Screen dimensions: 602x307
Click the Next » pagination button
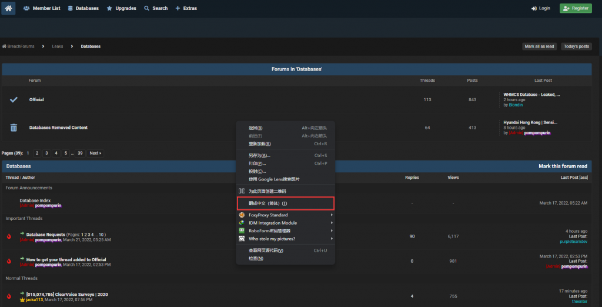pyautogui.click(x=95, y=153)
